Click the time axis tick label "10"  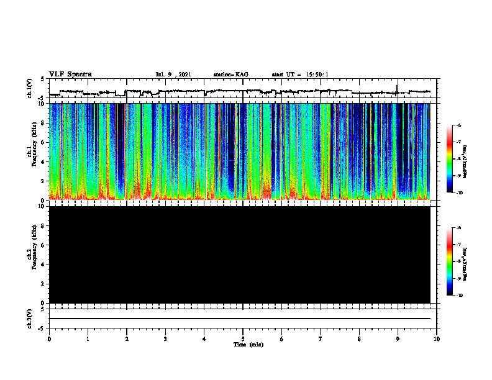pos(437,339)
